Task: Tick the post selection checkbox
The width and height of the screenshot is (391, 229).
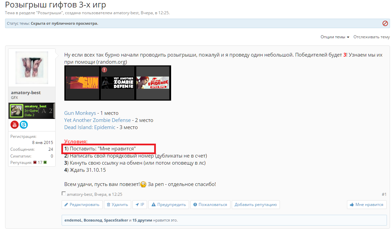Action: (x=64, y=194)
